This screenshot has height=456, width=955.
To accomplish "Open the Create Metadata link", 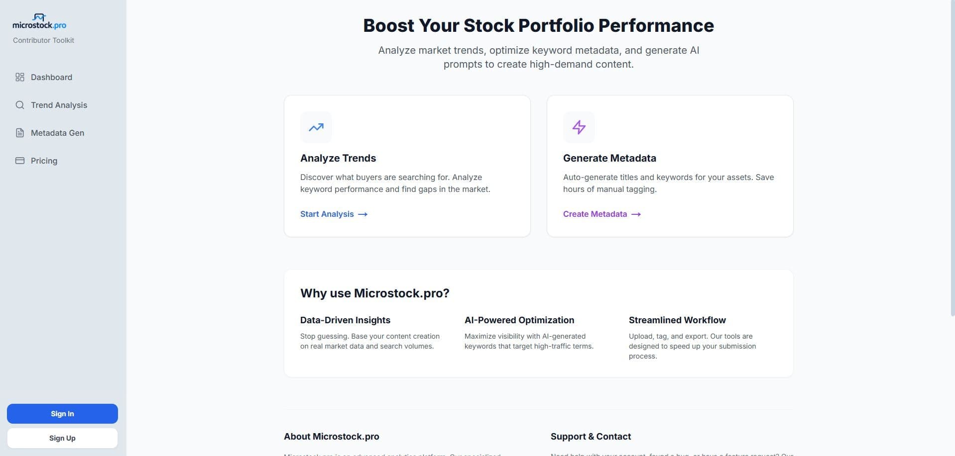I will 595,214.
